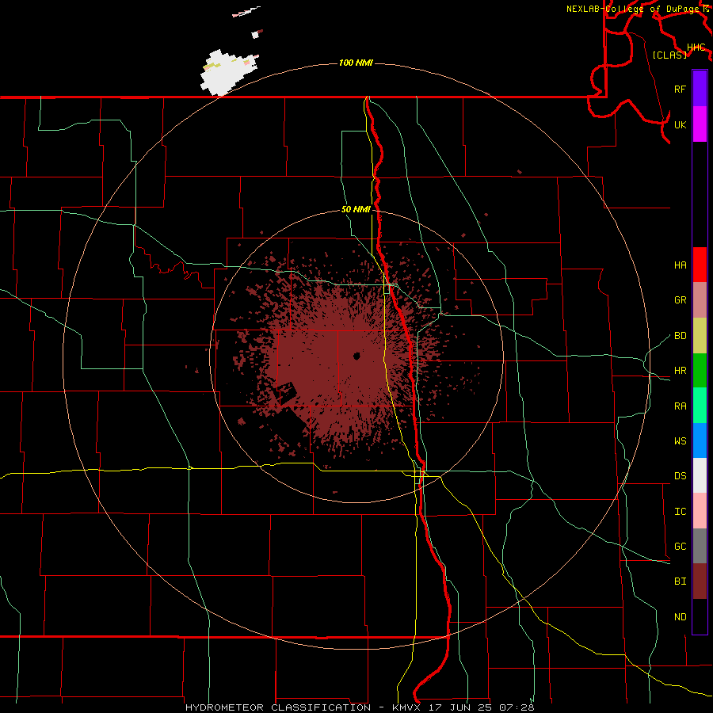Click the DS legend label
The height and width of the screenshot is (713, 713).
(x=680, y=476)
